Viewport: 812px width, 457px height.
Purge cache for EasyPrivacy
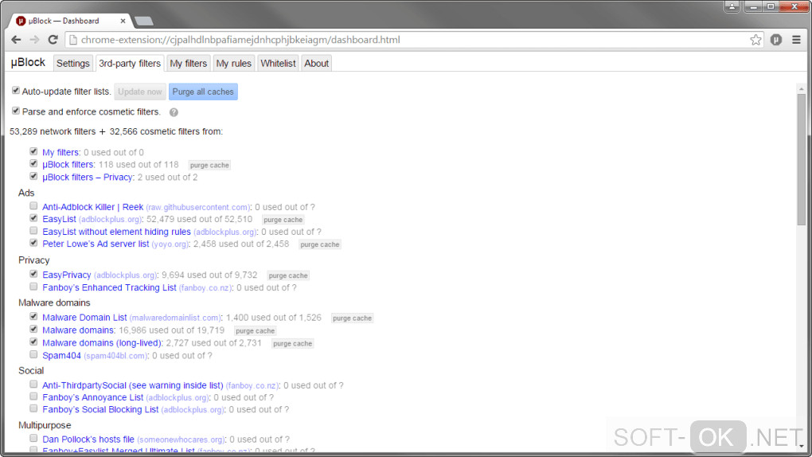[x=288, y=275]
